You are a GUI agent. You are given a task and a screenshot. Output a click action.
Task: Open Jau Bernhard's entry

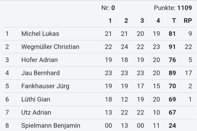98,73
